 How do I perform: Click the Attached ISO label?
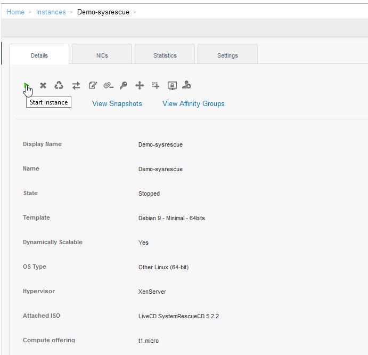(42, 316)
